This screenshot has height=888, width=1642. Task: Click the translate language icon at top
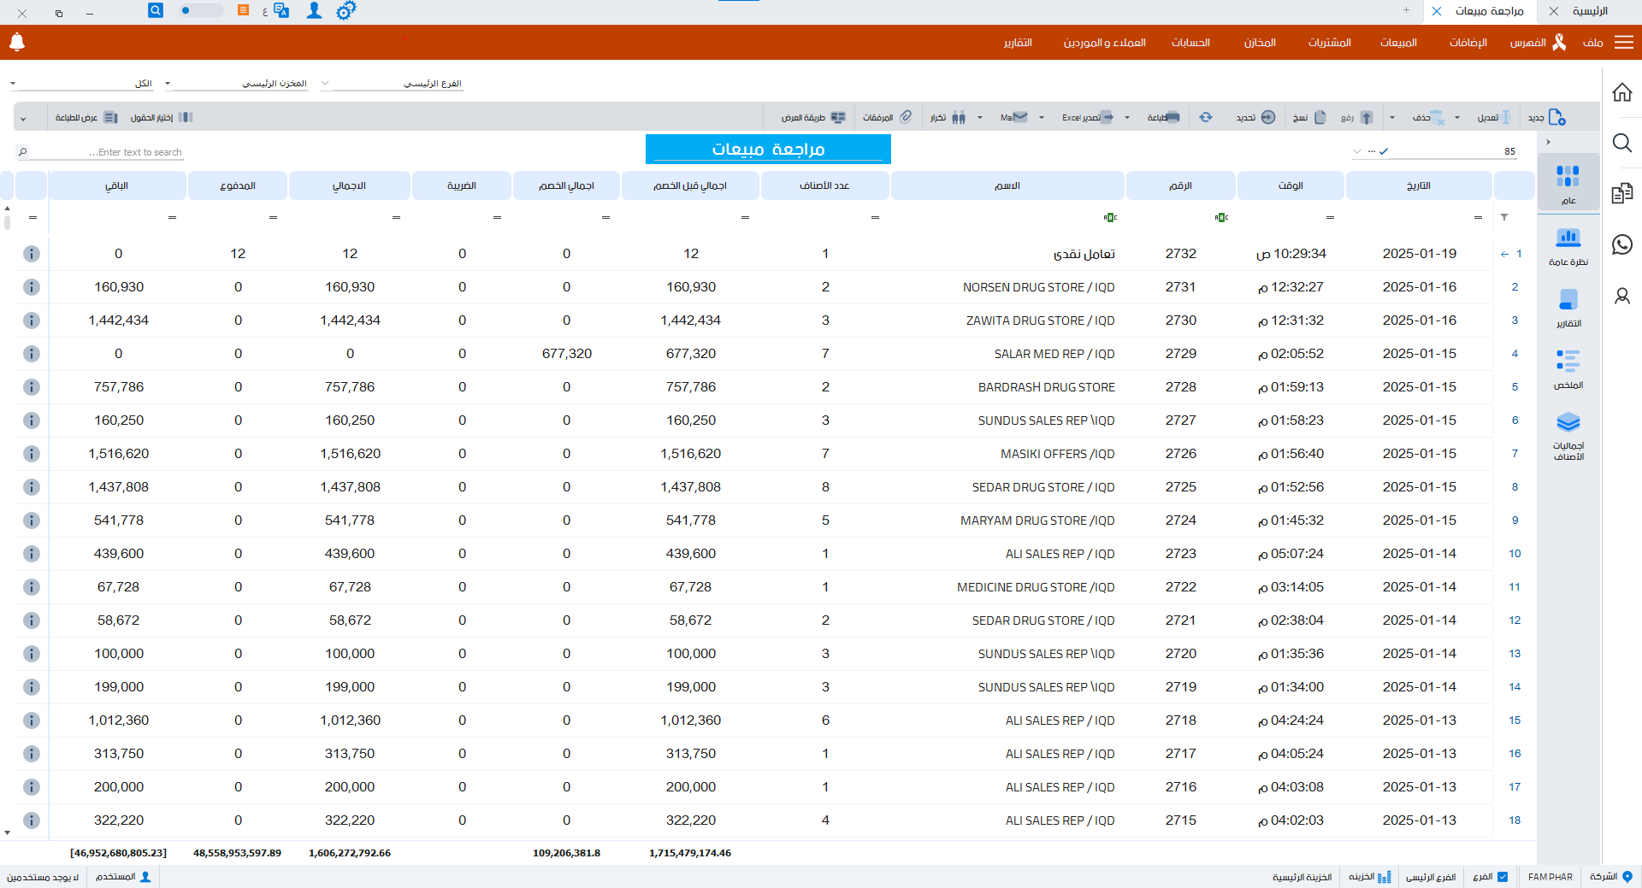[281, 11]
